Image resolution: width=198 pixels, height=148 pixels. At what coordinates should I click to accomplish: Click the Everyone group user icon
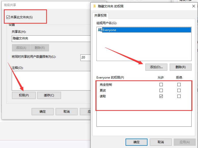(100, 30)
